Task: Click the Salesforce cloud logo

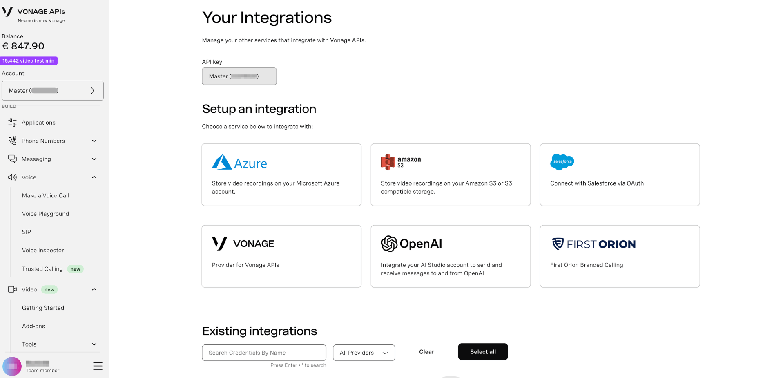Action: pos(562,162)
